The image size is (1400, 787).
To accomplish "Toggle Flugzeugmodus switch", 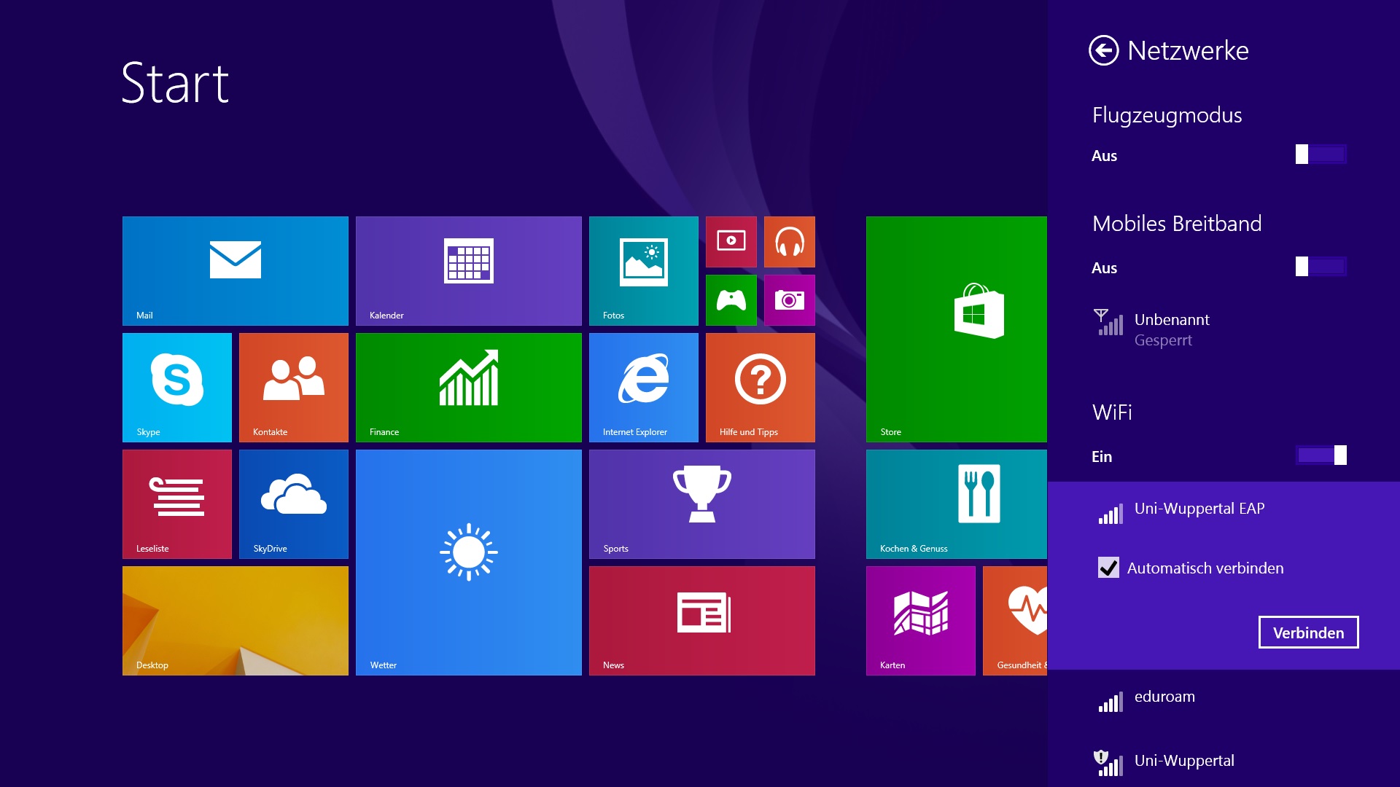I will (x=1321, y=154).
